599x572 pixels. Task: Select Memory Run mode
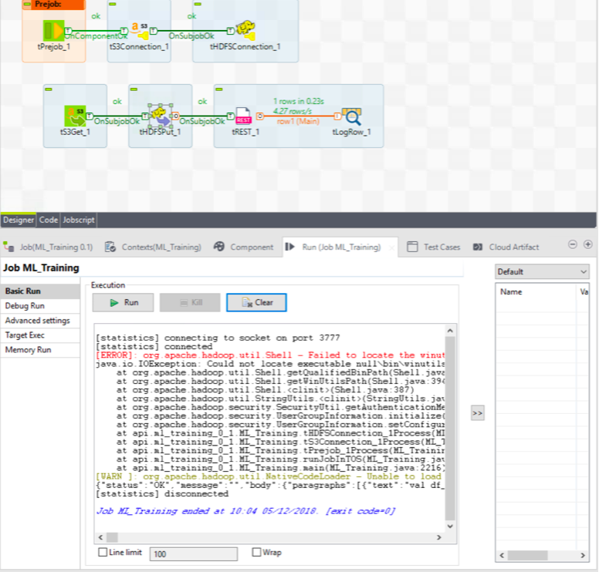point(40,350)
